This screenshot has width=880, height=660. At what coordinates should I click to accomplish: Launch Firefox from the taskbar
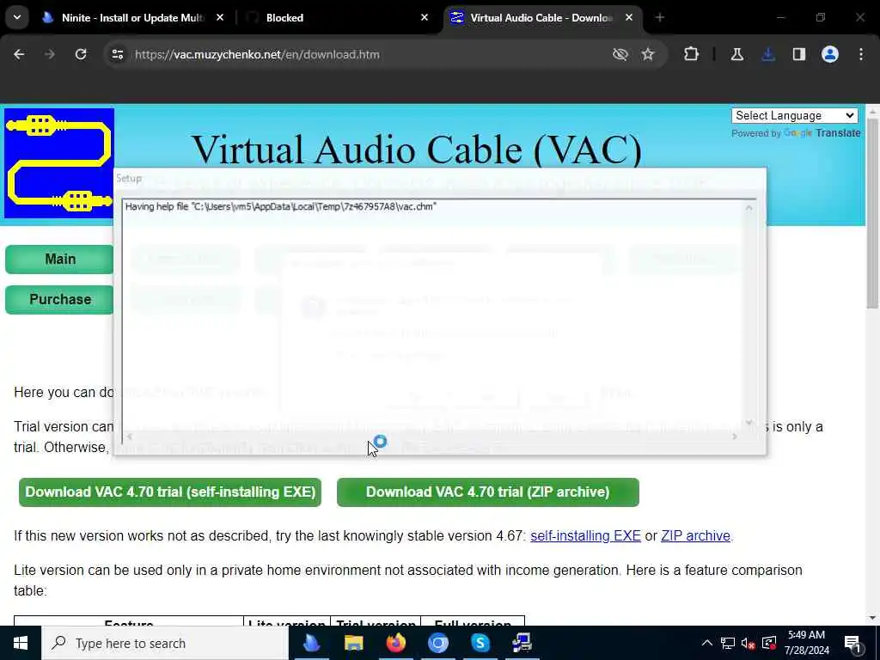pos(395,643)
